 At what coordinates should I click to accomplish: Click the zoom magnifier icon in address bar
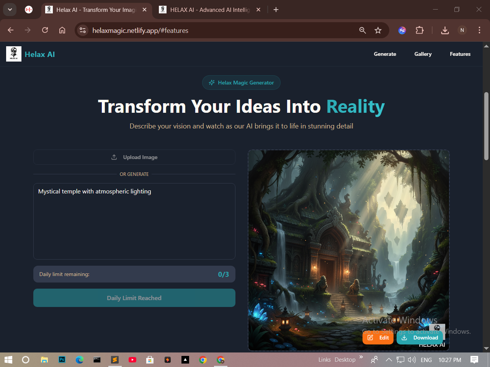[x=362, y=30]
